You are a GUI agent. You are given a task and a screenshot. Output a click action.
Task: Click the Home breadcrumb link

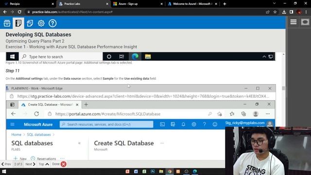click(x=16, y=135)
